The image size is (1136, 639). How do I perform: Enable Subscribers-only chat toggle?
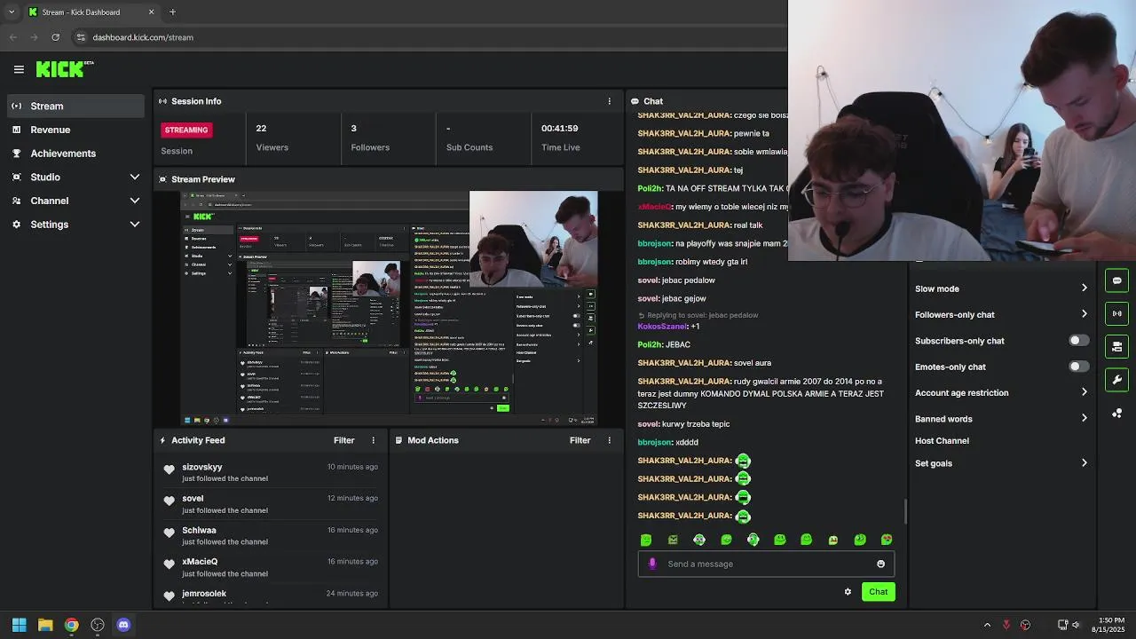(1078, 341)
